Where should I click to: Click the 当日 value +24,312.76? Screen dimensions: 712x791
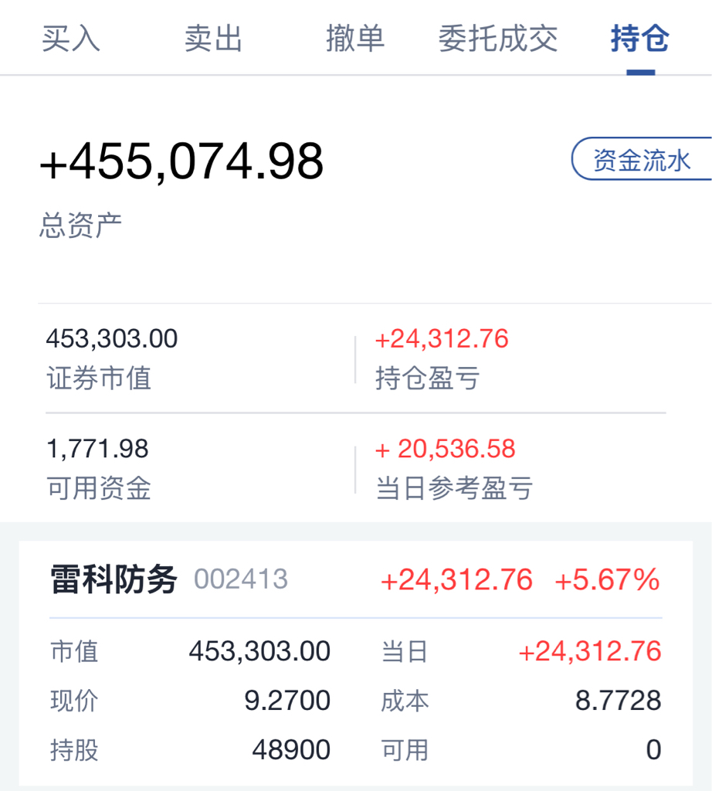click(x=590, y=650)
